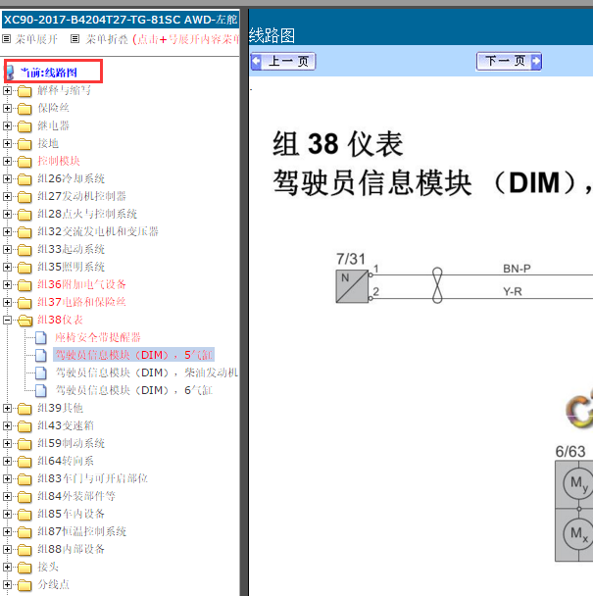
Task: Open 驾驶员信息模块(DIM),6气缸 item
Action: coord(134,390)
